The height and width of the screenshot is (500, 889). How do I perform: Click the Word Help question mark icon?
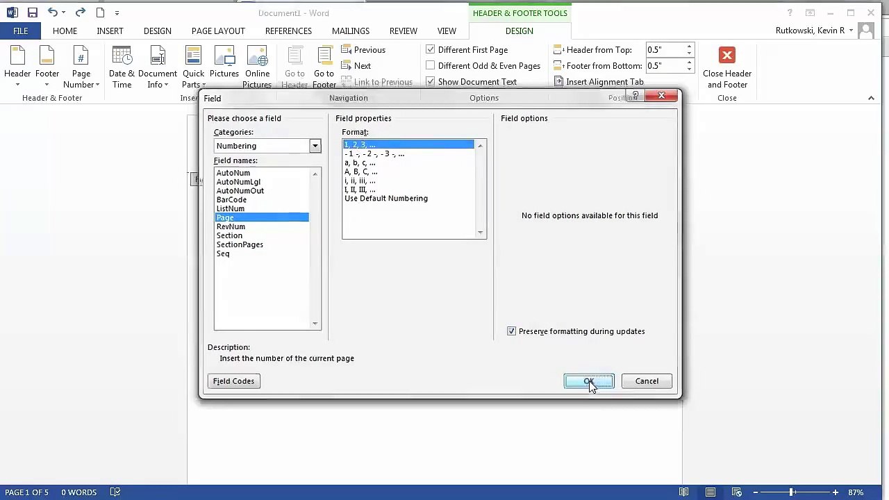[790, 12]
